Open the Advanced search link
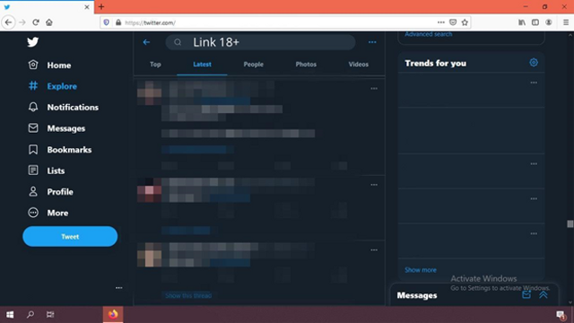 (x=429, y=34)
